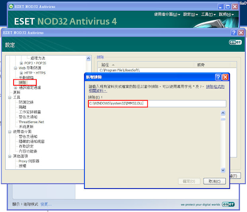The height and width of the screenshot is (212, 247).
Task: Select 存取設定 tree item
Action: 26,146
